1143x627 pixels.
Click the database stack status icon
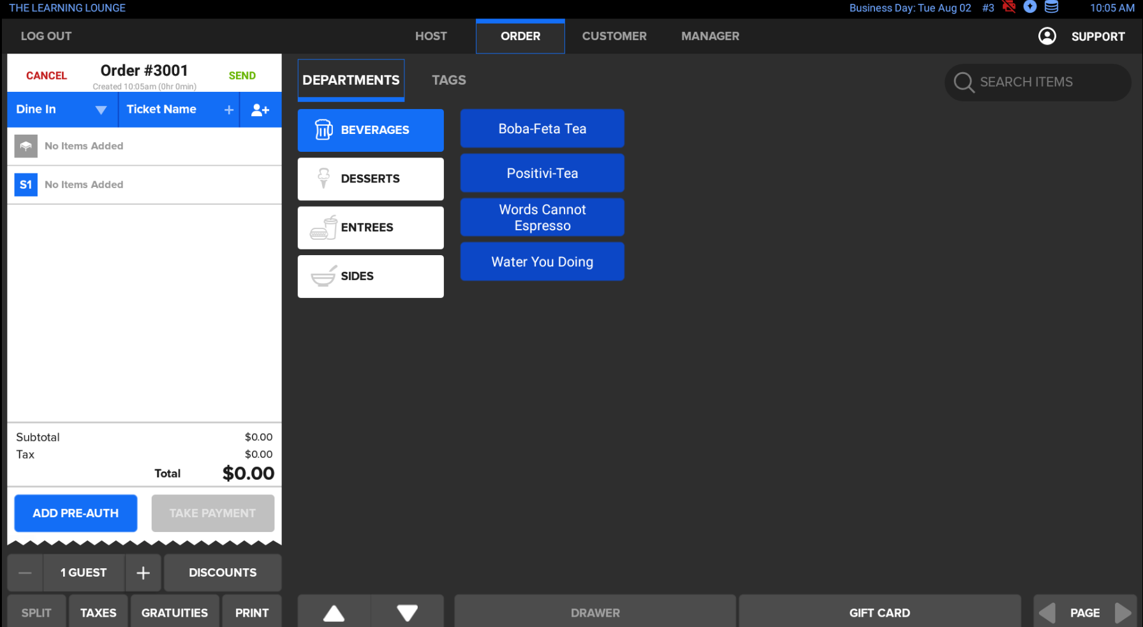[x=1052, y=8]
